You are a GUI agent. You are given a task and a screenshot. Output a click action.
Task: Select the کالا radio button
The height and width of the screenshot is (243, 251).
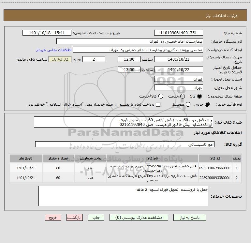pyautogui.click(x=199, y=96)
